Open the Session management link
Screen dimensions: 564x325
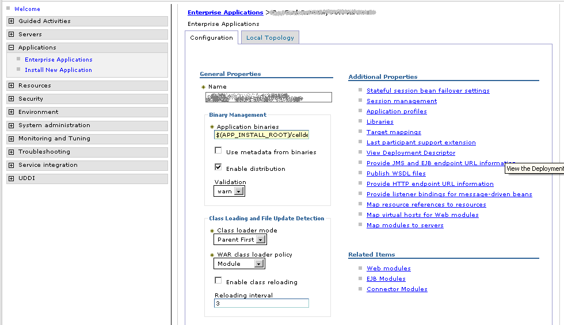pos(402,101)
